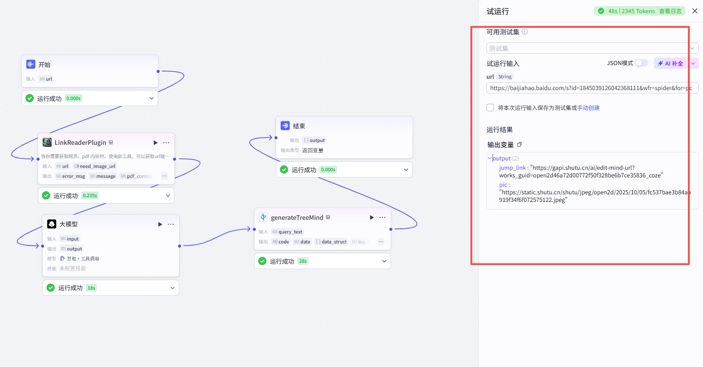This screenshot has height=367, width=703.
Task: Click the url input field
Action: 593,88
